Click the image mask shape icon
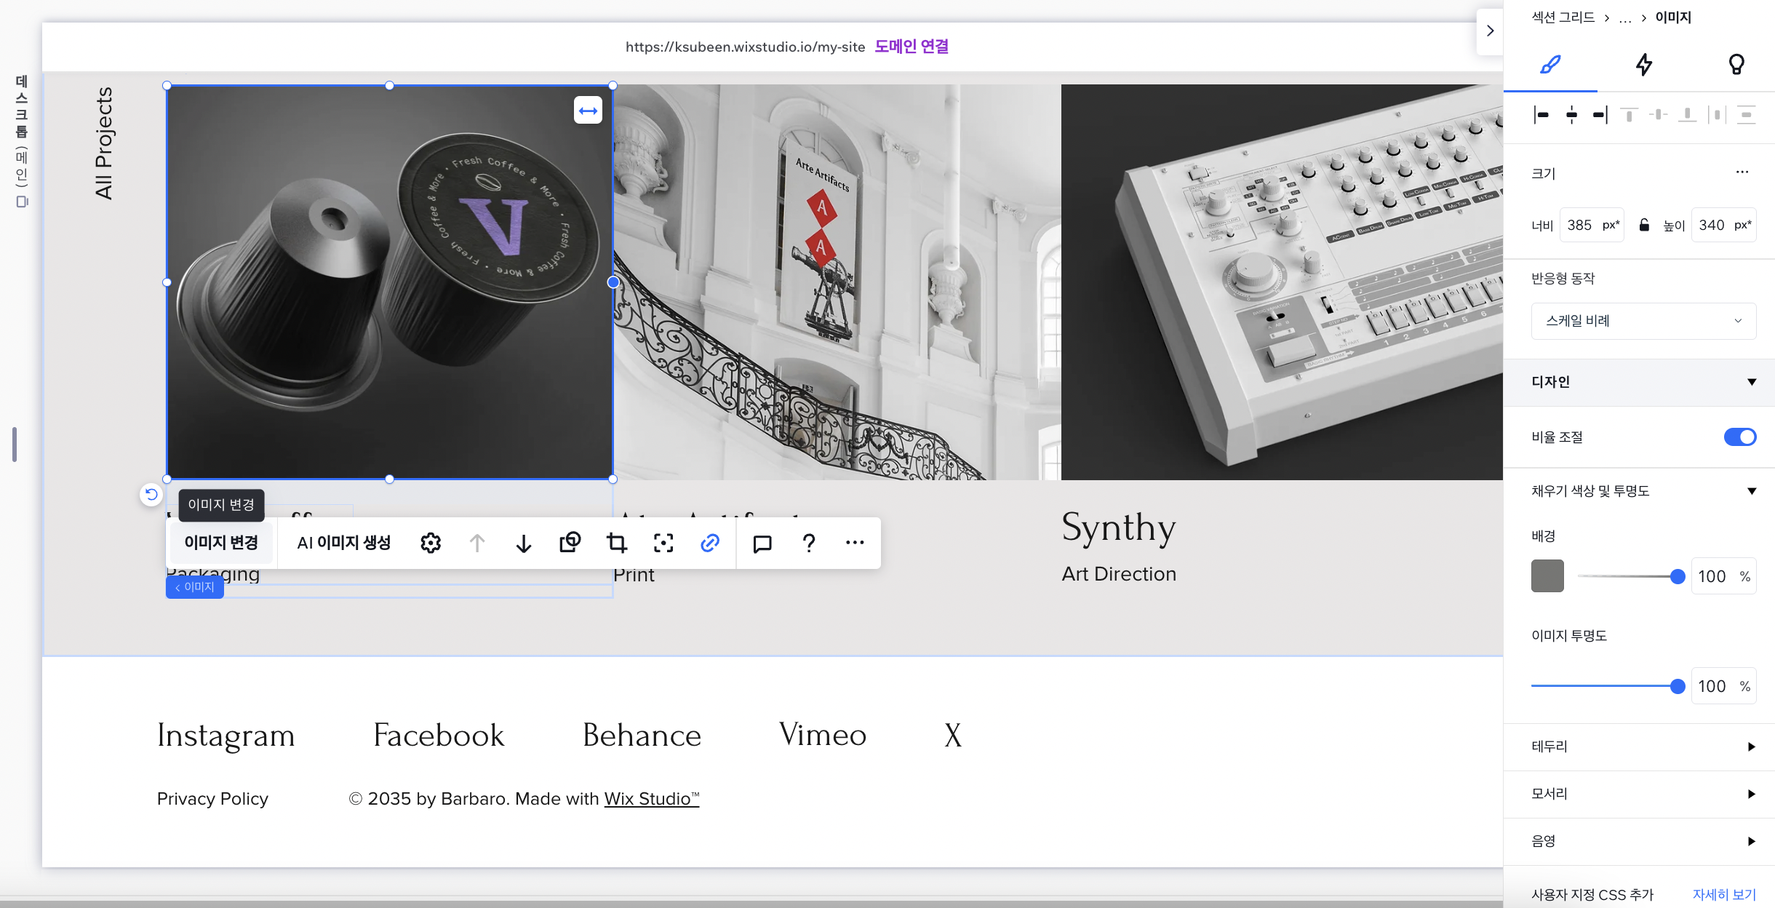1775x908 pixels. pos(570,543)
